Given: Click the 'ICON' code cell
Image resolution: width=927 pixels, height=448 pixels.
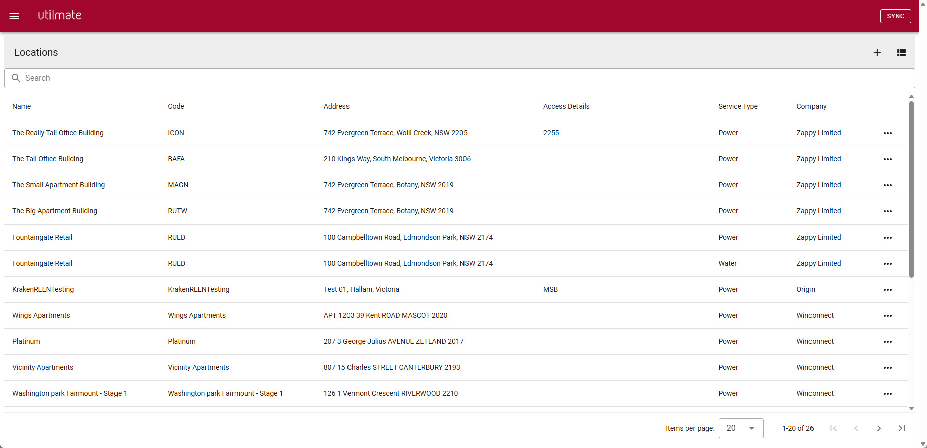Looking at the screenshot, I should coord(176,133).
